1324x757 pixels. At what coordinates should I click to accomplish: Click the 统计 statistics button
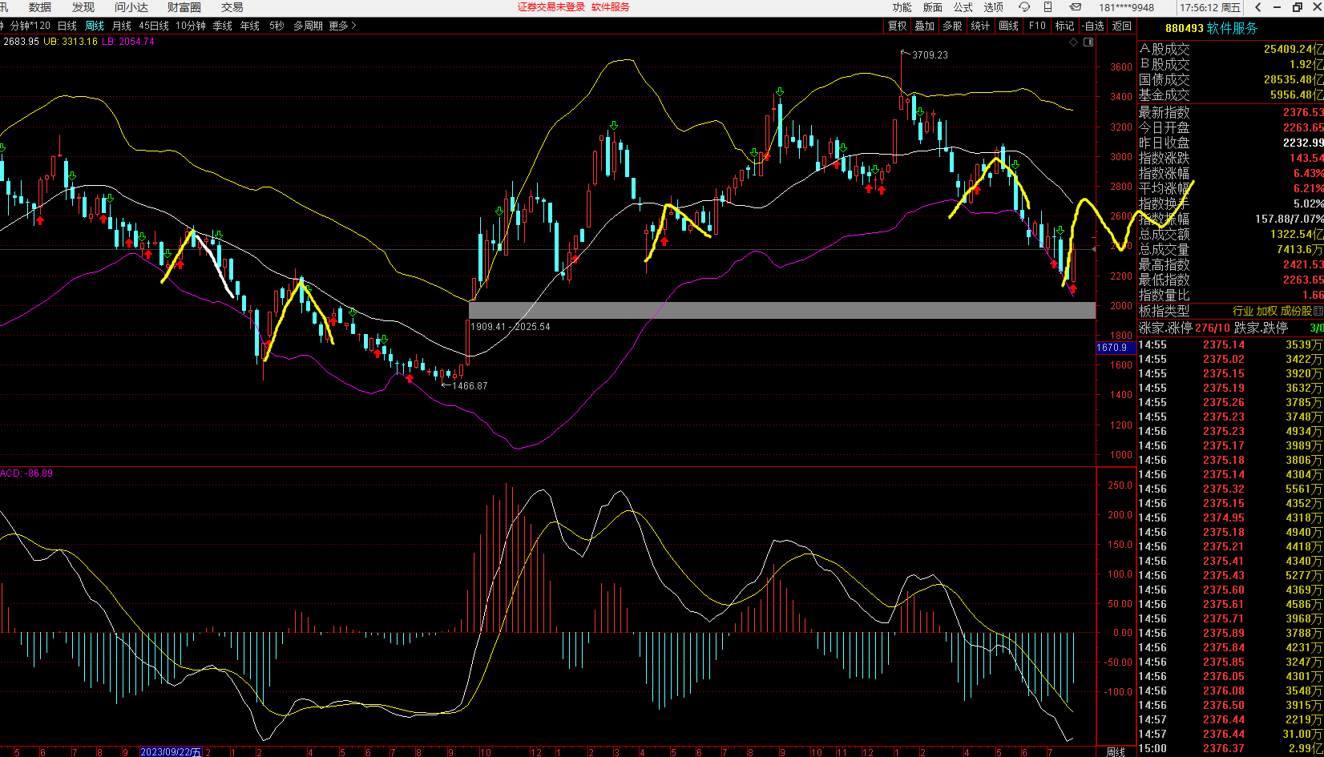click(x=980, y=26)
